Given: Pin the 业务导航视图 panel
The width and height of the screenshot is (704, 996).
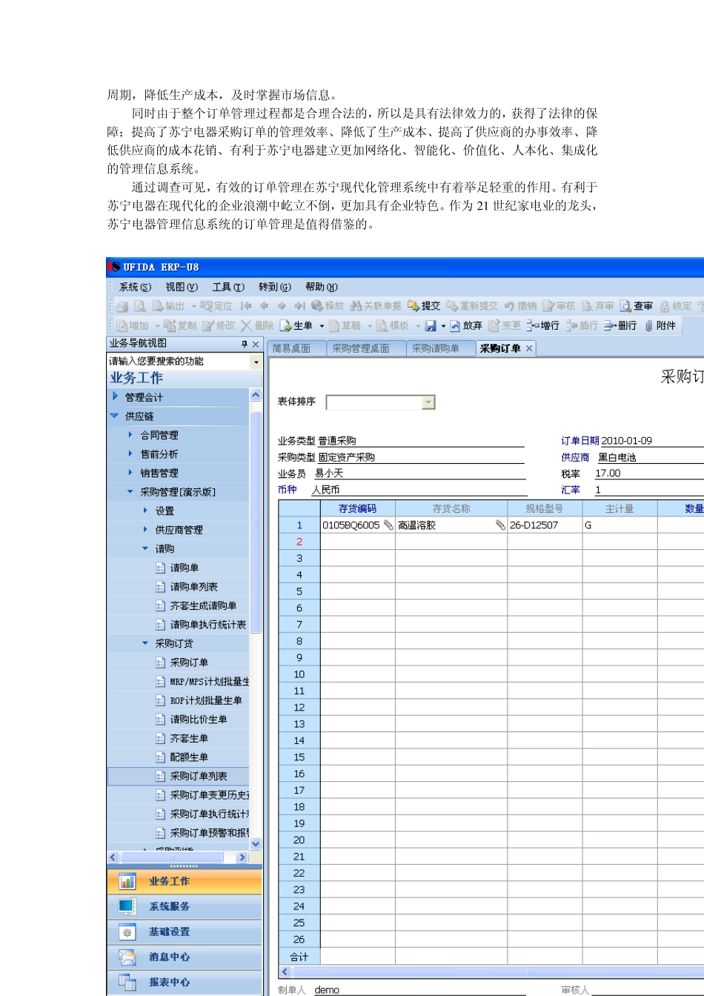Looking at the screenshot, I should 244,344.
